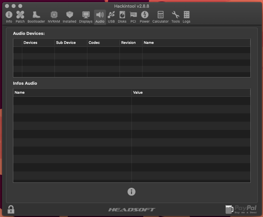The image size is (263, 217).
Task: Sort by the Codec column header
Action: tap(103, 43)
